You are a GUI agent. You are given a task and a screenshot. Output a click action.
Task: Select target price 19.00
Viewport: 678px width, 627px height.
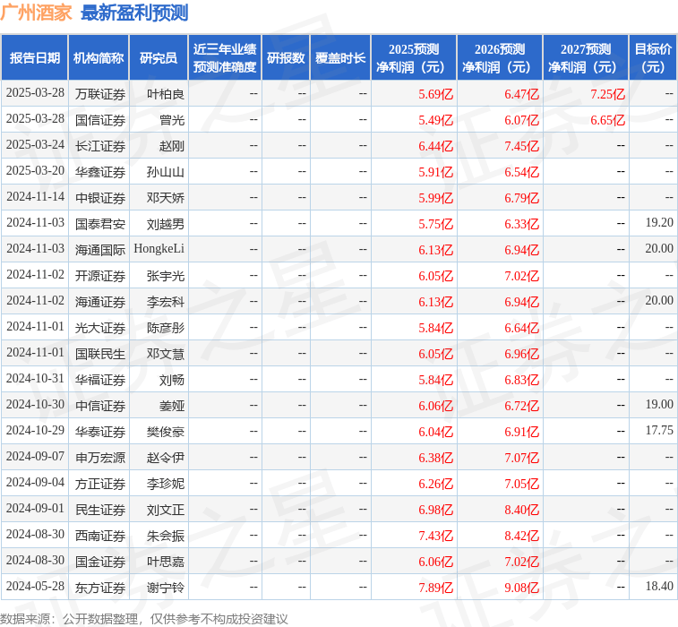(x=659, y=405)
